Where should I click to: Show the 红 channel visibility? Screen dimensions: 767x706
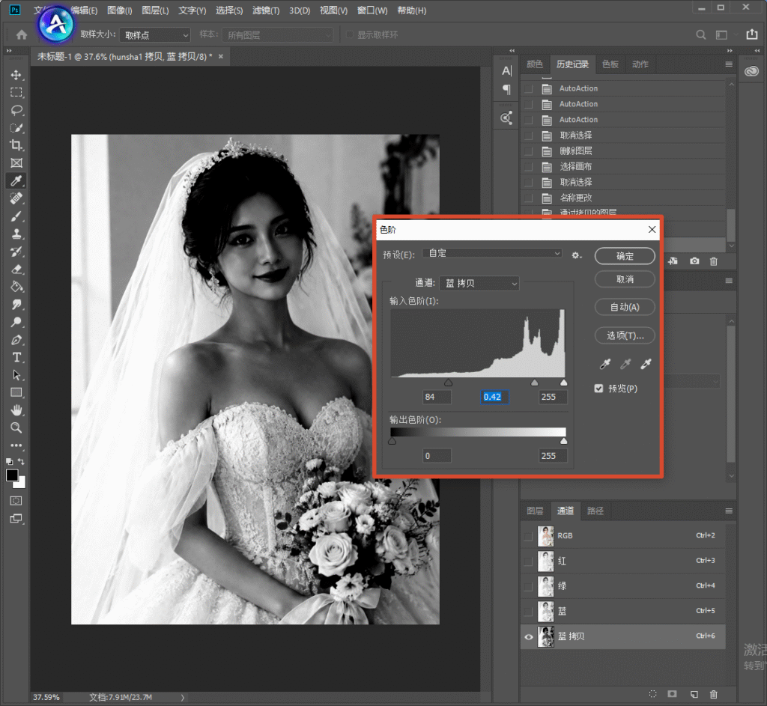(528, 562)
